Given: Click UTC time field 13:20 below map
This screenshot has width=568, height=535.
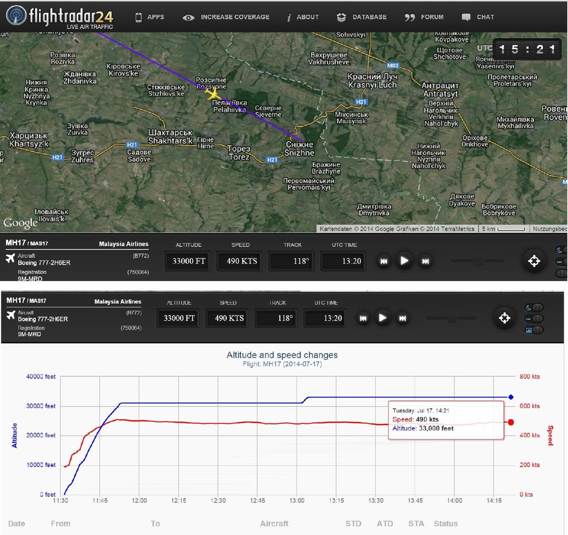Looking at the screenshot, I should pos(343,261).
